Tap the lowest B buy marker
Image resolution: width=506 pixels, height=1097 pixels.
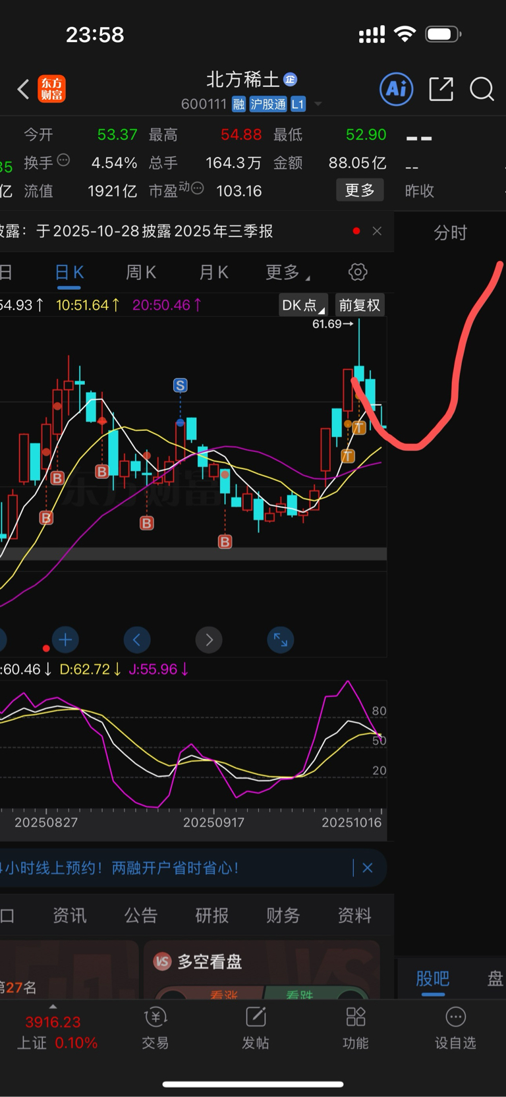pos(225,542)
